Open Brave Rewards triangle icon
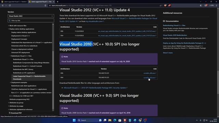 (x=169, y=5)
